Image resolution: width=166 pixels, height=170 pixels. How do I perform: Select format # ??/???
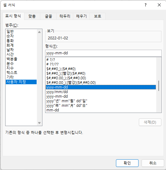(101, 64)
